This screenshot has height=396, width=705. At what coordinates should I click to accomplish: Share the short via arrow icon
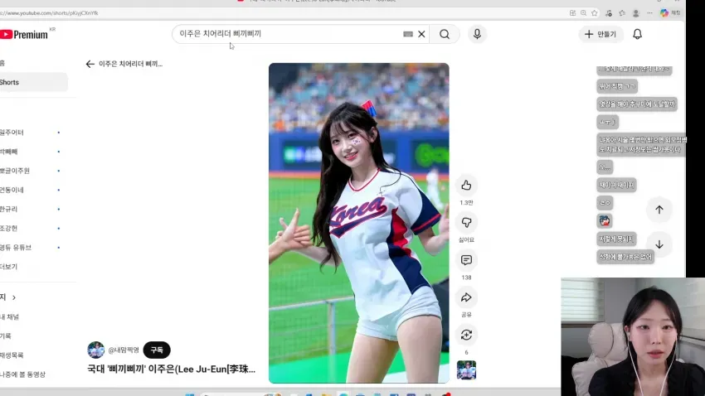pyautogui.click(x=466, y=297)
